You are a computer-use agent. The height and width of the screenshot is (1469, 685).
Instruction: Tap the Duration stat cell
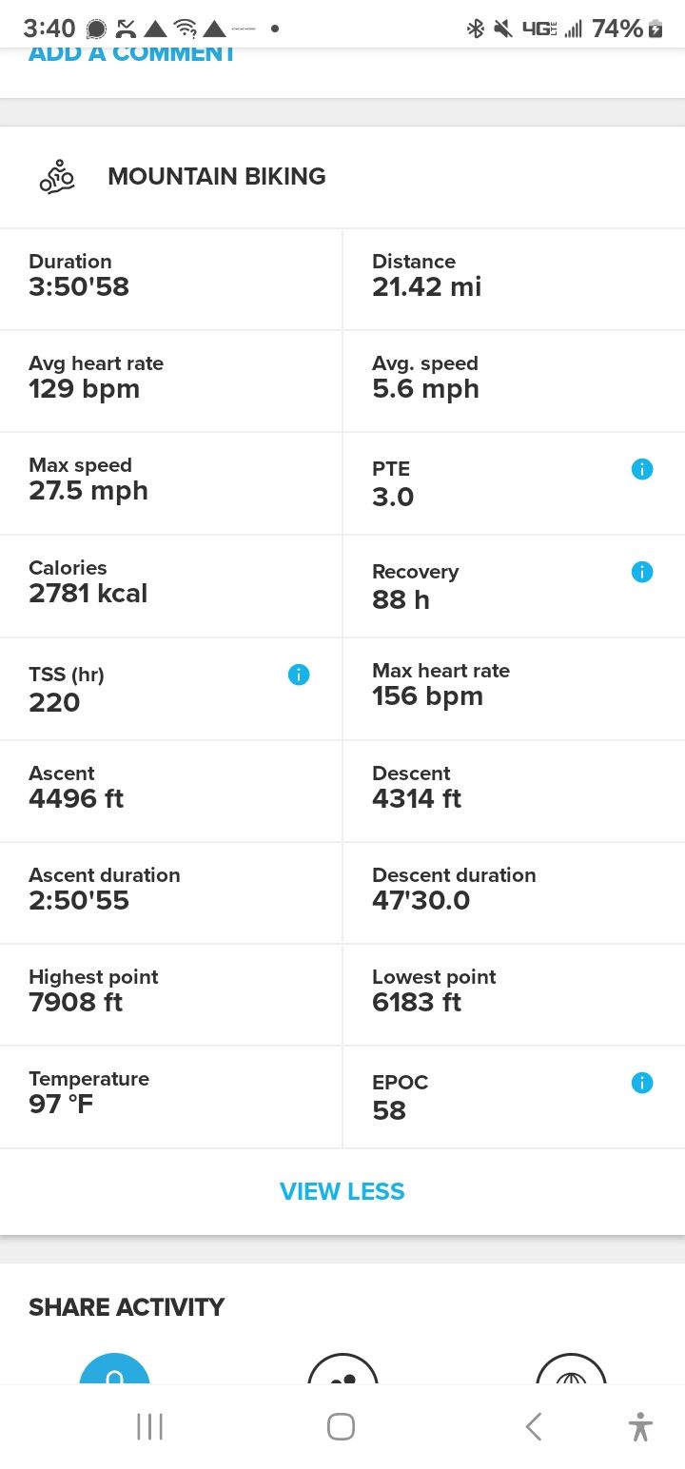(x=171, y=279)
